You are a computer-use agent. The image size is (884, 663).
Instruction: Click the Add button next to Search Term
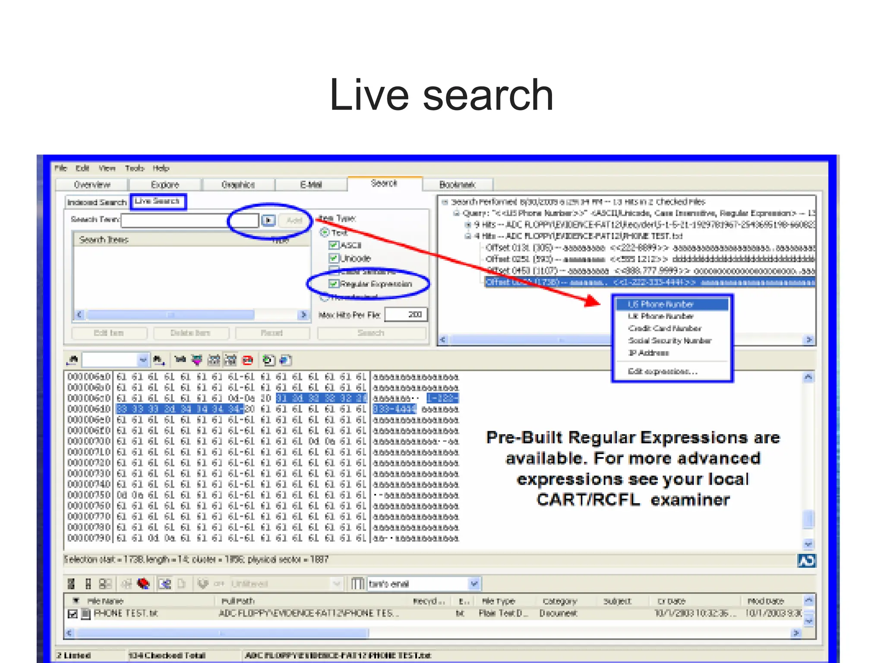294,220
